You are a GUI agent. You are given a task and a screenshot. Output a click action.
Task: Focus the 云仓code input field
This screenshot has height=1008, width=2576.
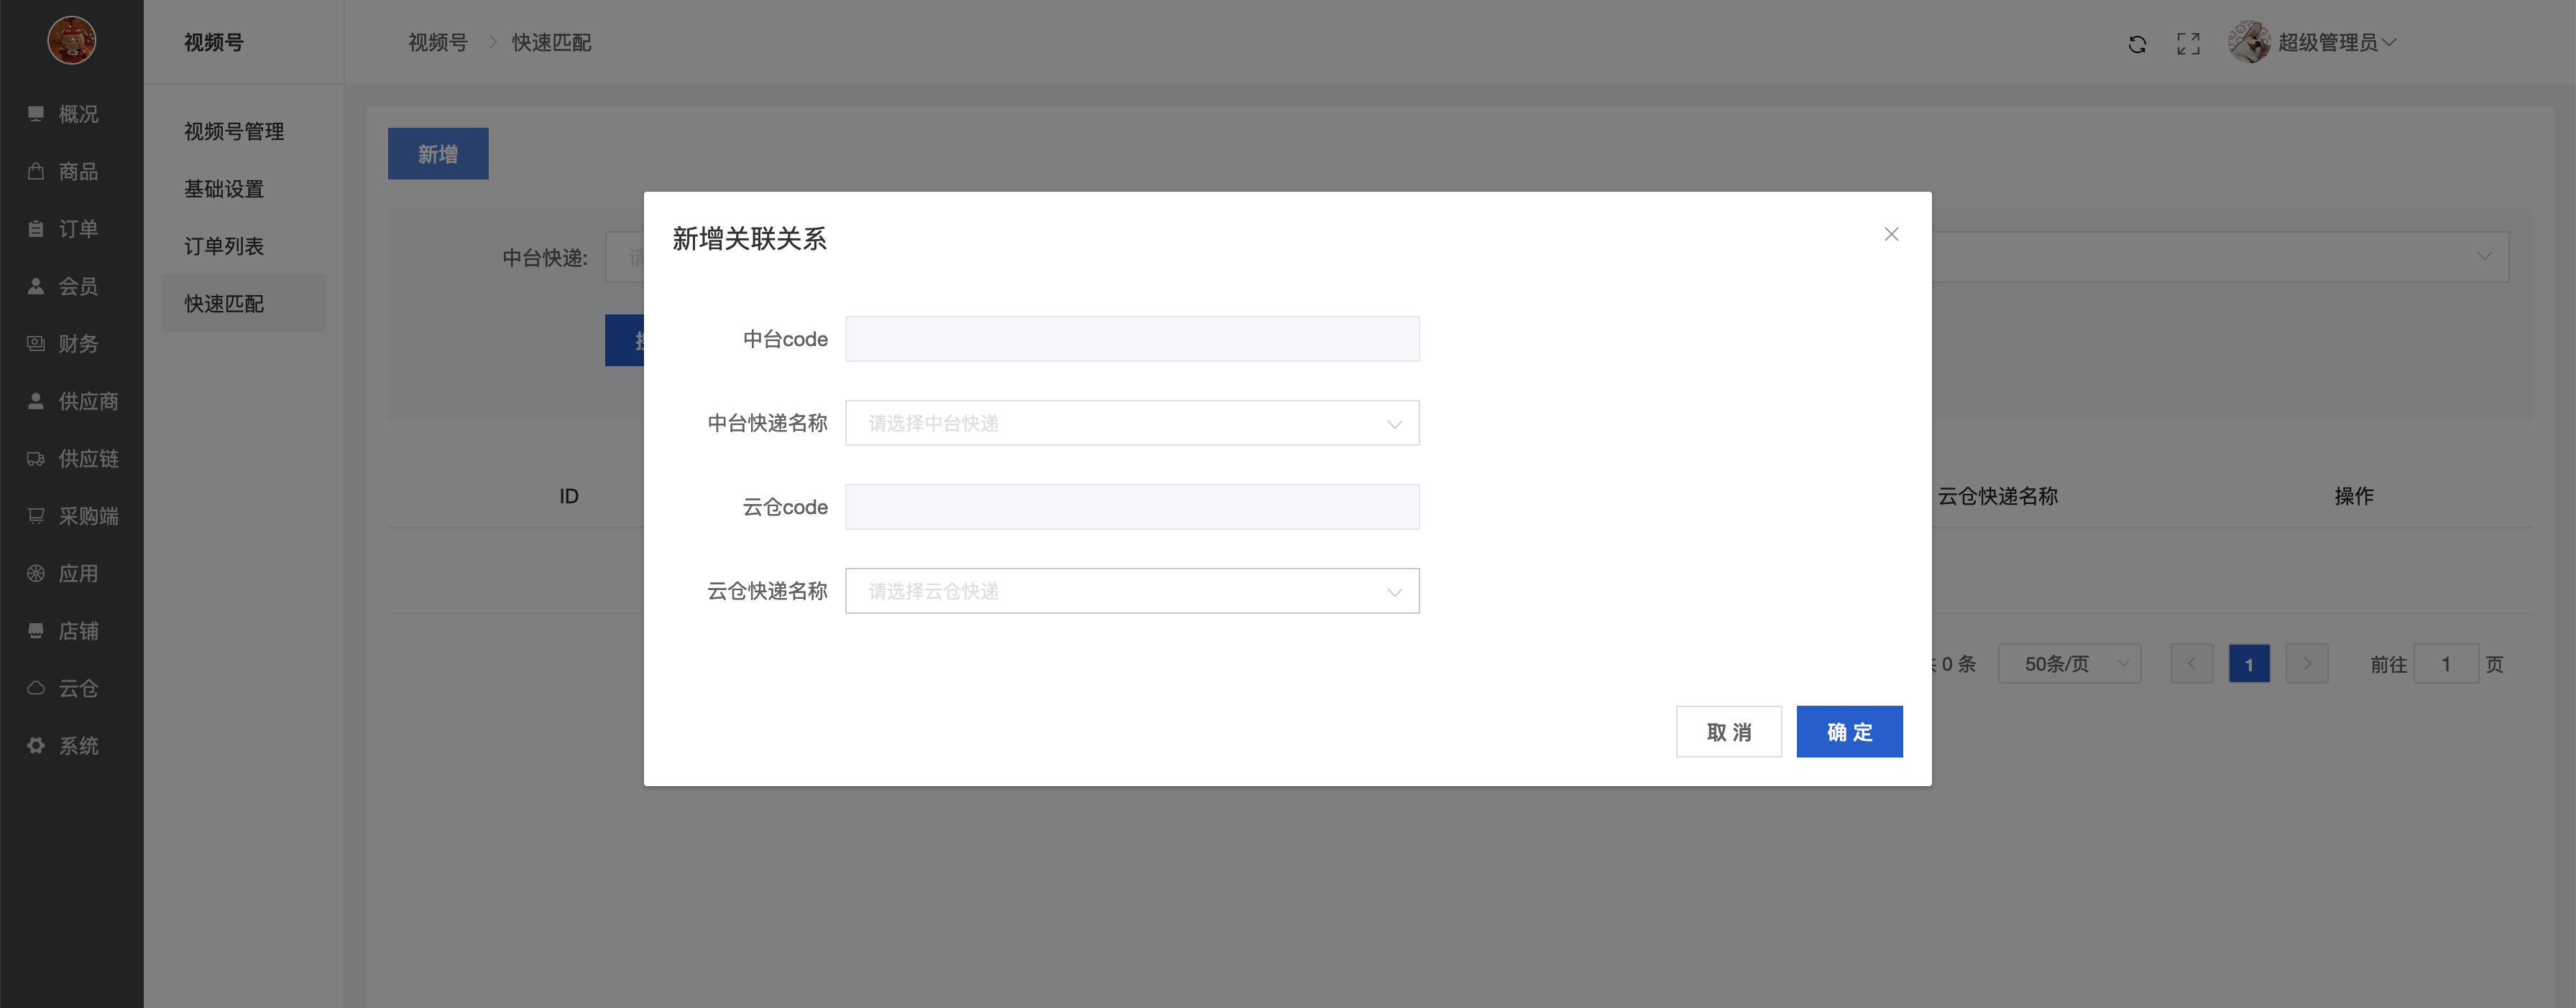click(x=1131, y=508)
